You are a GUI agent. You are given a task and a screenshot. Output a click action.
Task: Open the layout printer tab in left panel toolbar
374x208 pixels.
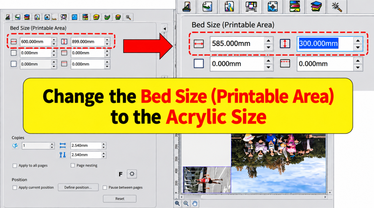[x=8, y=17]
